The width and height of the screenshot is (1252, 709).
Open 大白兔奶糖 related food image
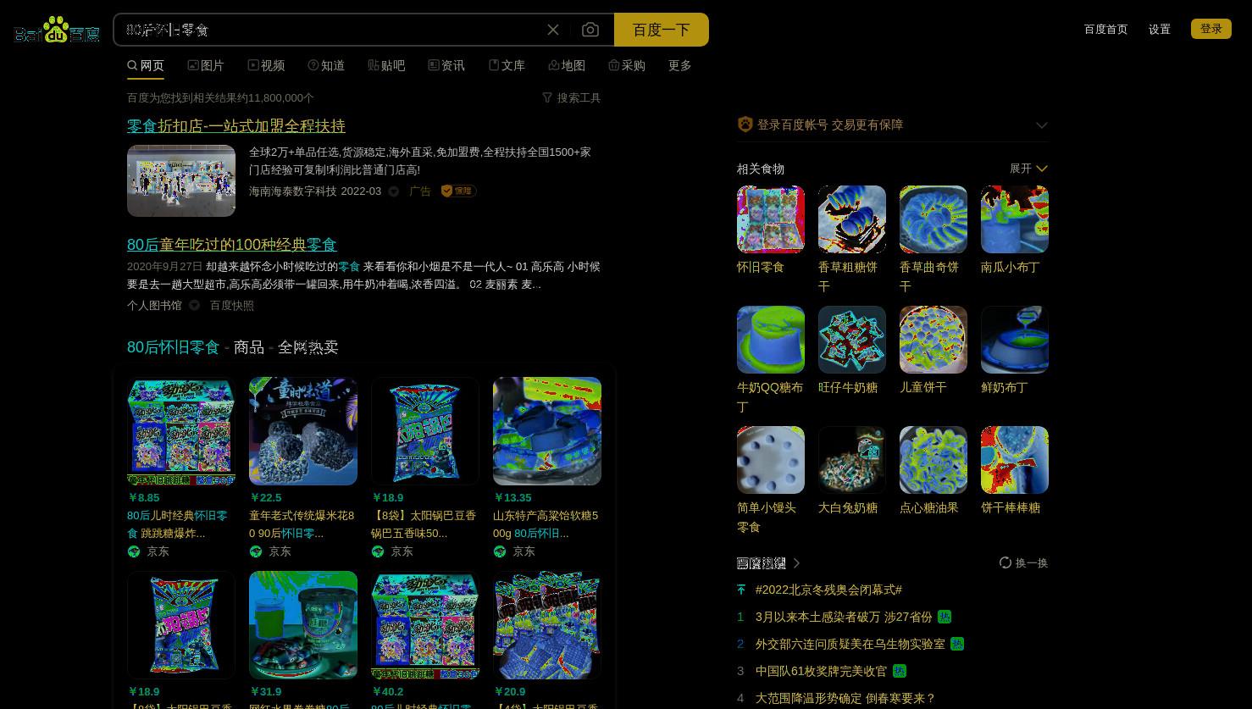[x=852, y=460]
